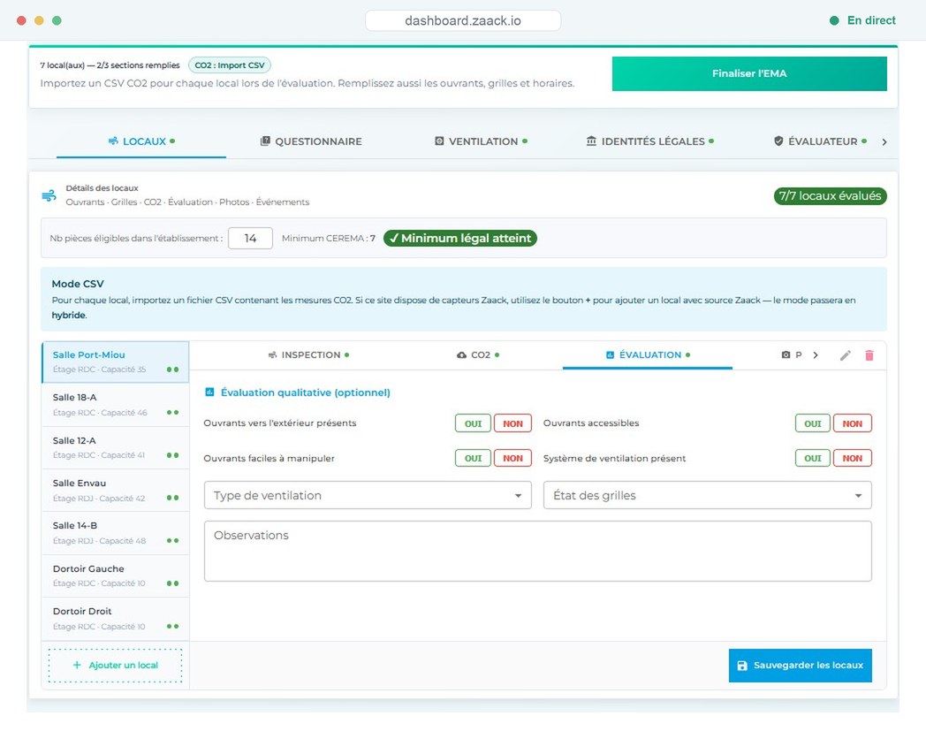Select OUI for Ouvrants faciles à manipuler
The height and width of the screenshot is (739, 926).
pyautogui.click(x=473, y=458)
